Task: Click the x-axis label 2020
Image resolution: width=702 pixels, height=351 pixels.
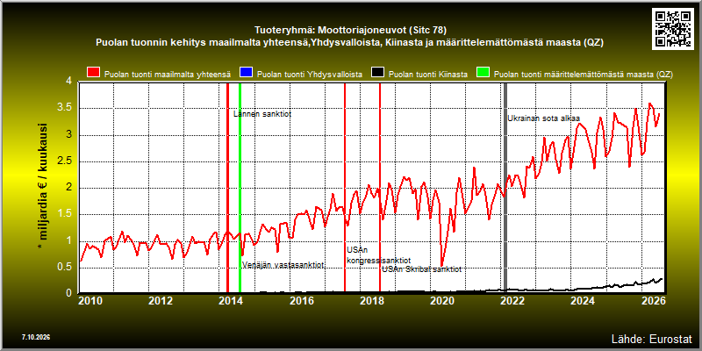Action: [x=442, y=301]
